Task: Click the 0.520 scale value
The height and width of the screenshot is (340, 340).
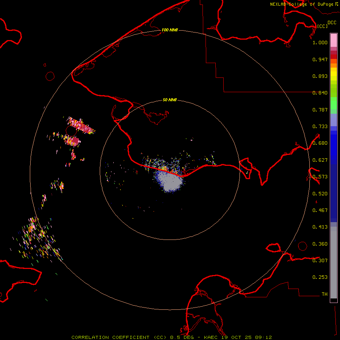Action: point(320,194)
